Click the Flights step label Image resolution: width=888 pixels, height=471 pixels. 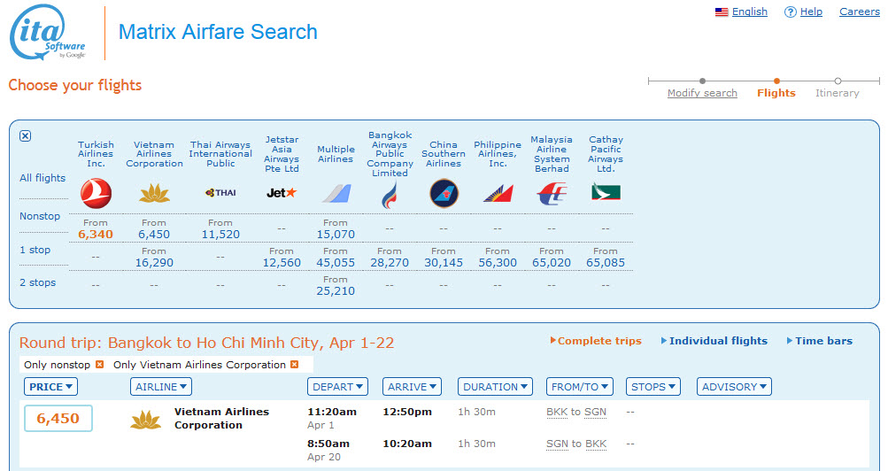(776, 93)
